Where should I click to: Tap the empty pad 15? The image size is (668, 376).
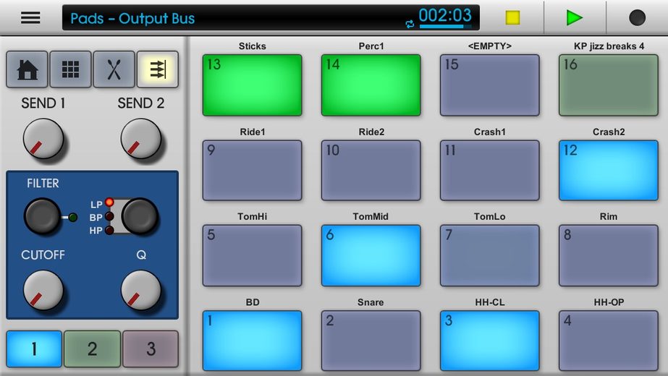(x=490, y=85)
